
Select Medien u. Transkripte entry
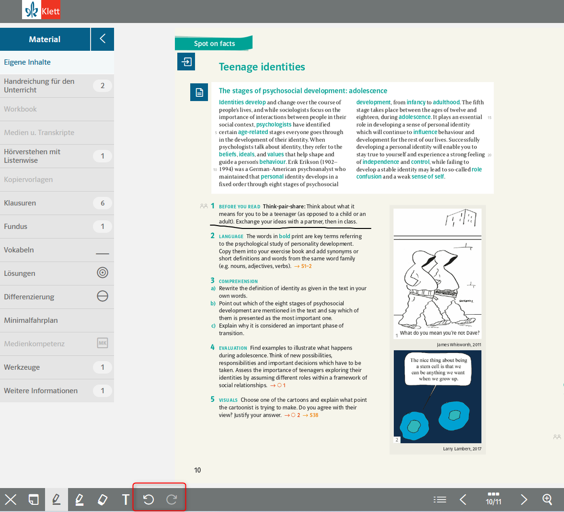tap(57, 132)
